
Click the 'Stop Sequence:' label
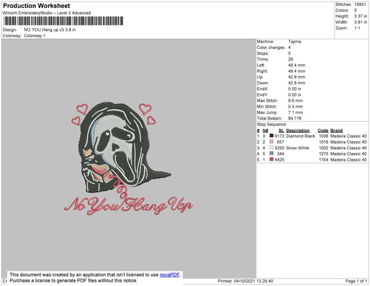[x=271, y=125]
